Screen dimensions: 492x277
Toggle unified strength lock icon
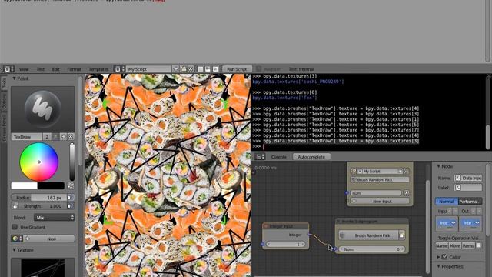[15, 206]
